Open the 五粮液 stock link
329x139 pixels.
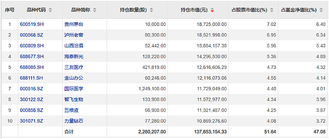click(x=71, y=110)
